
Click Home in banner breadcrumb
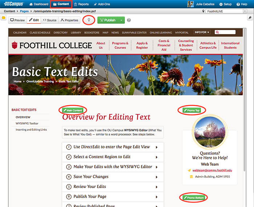pos(17,81)
